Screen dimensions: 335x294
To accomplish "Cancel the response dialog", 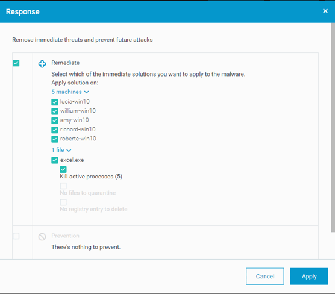I will click(265, 277).
